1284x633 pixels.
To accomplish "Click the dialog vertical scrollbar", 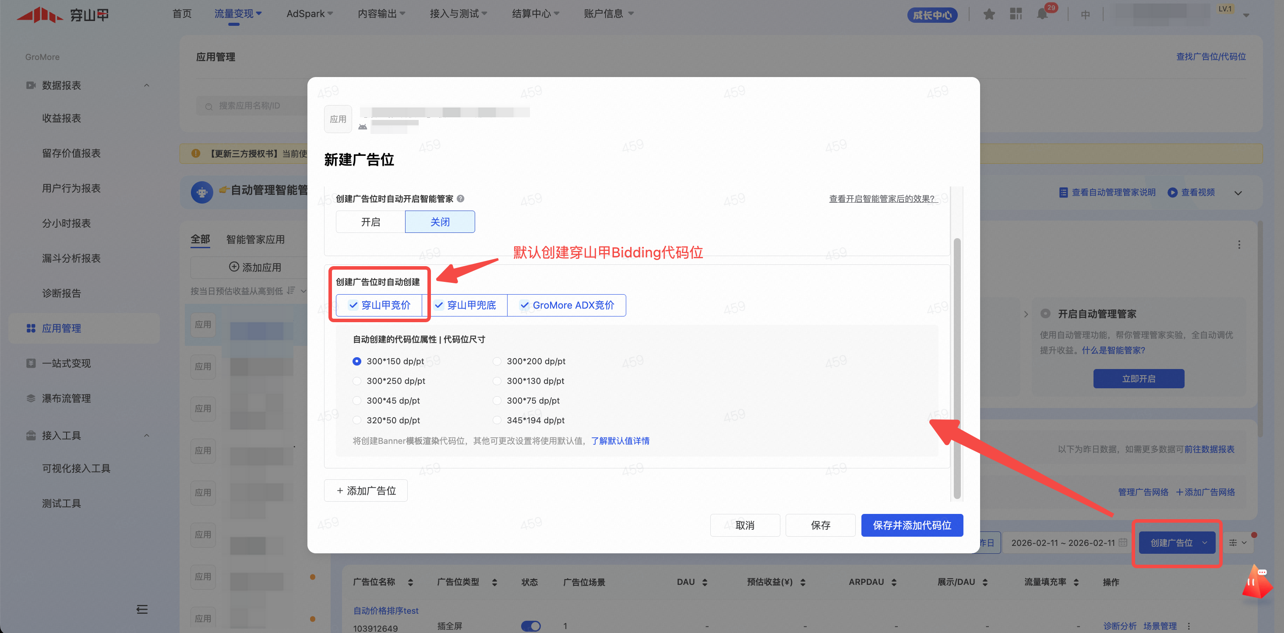I will pos(956,369).
